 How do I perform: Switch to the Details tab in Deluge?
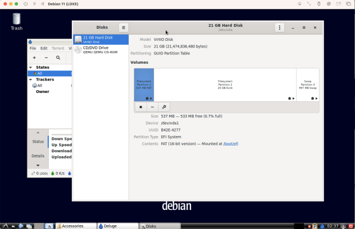coord(38,156)
